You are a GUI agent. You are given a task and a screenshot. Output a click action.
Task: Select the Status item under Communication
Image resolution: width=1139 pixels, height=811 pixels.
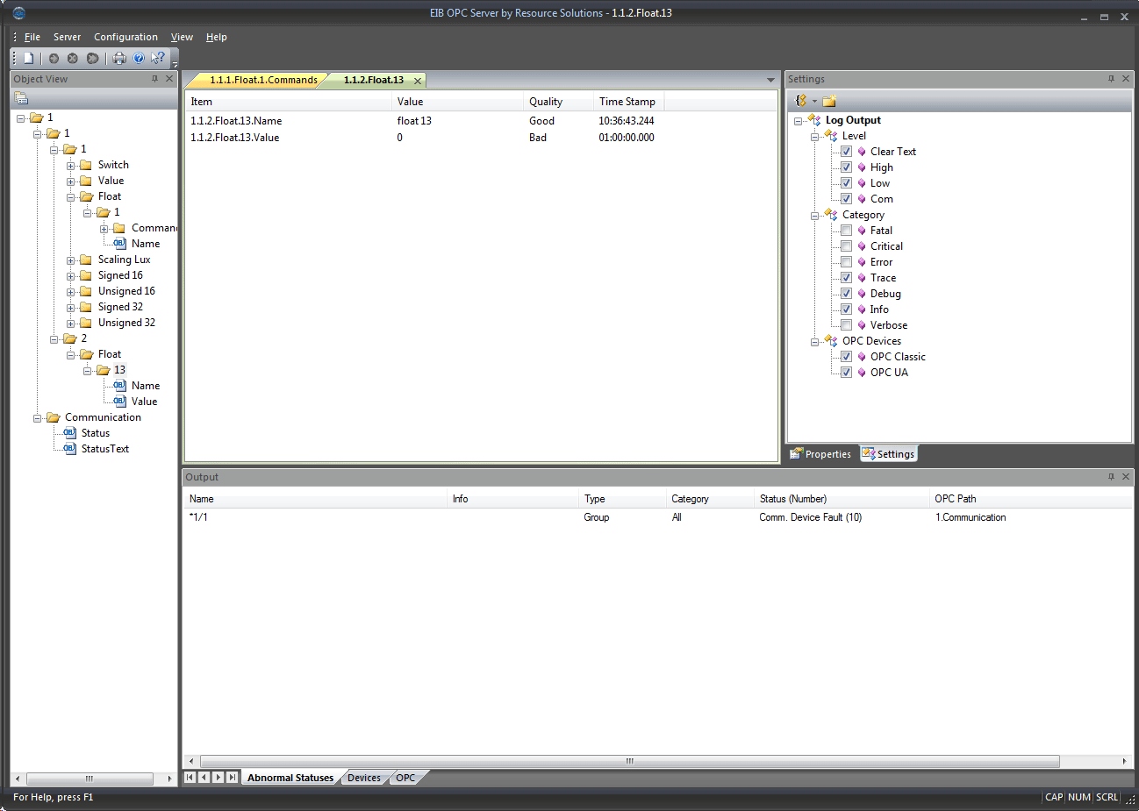click(96, 433)
